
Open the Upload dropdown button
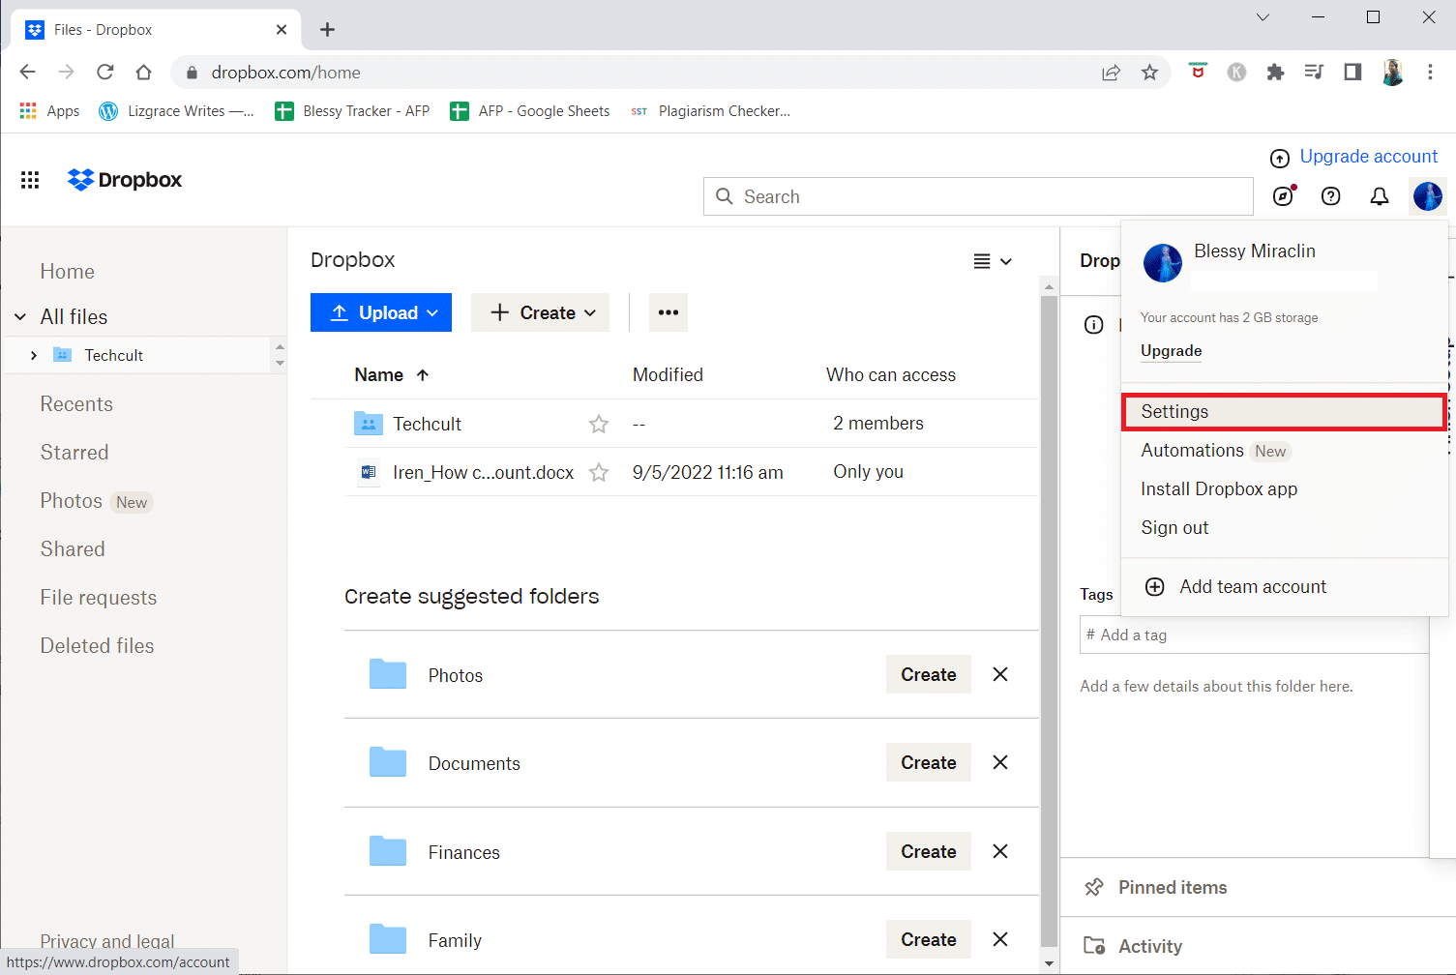pyautogui.click(x=381, y=312)
